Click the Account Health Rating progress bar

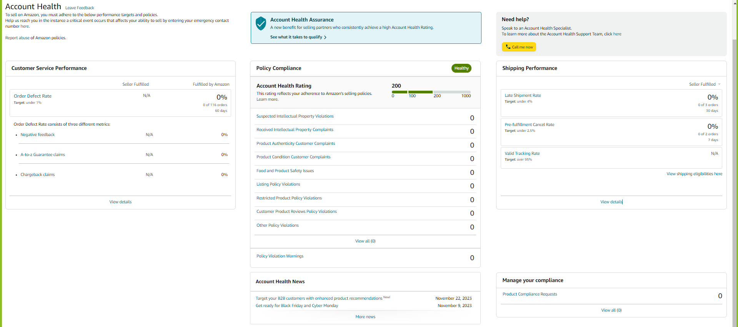tap(431, 92)
